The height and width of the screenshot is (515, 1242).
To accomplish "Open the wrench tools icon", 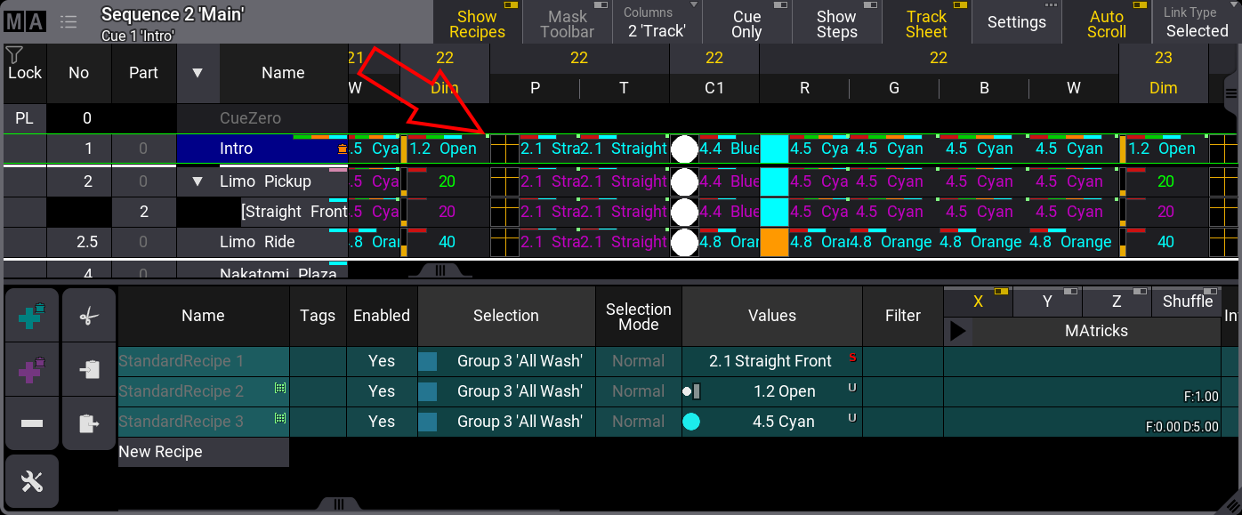I will [32, 481].
